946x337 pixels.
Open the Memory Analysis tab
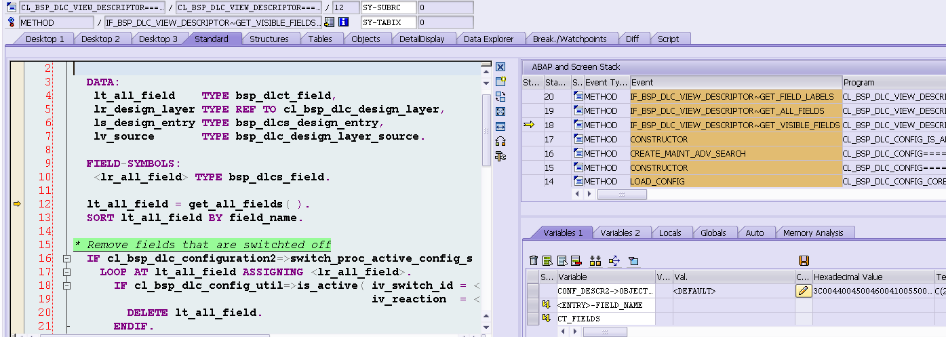coord(813,233)
